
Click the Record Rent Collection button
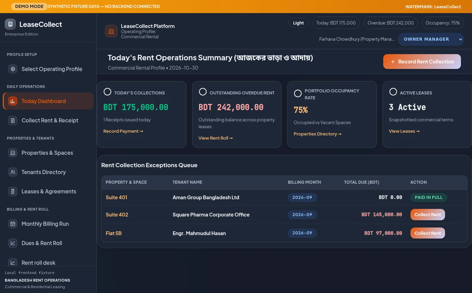422,61
